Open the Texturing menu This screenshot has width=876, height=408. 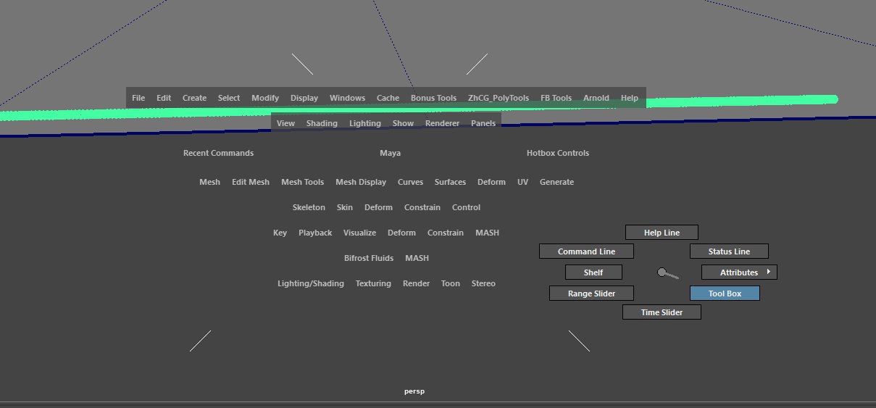tap(373, 283)
